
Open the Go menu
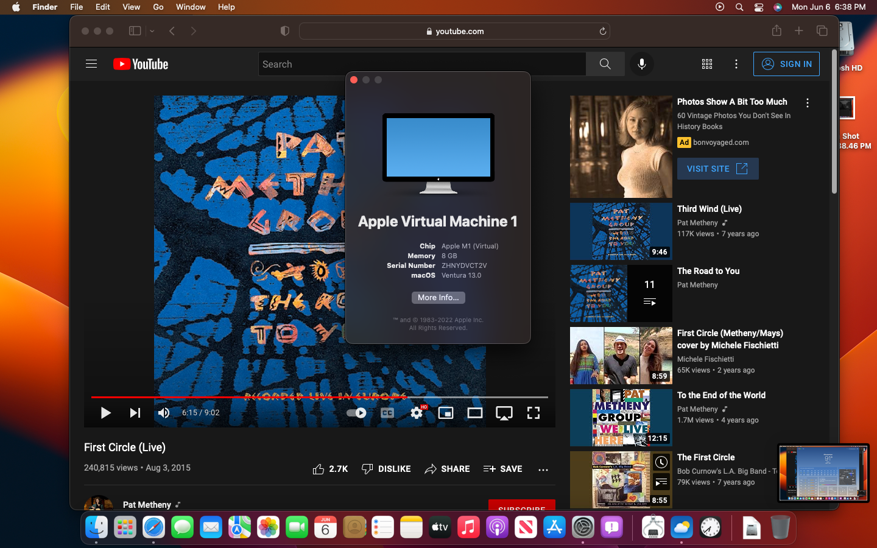coord(158,7)
